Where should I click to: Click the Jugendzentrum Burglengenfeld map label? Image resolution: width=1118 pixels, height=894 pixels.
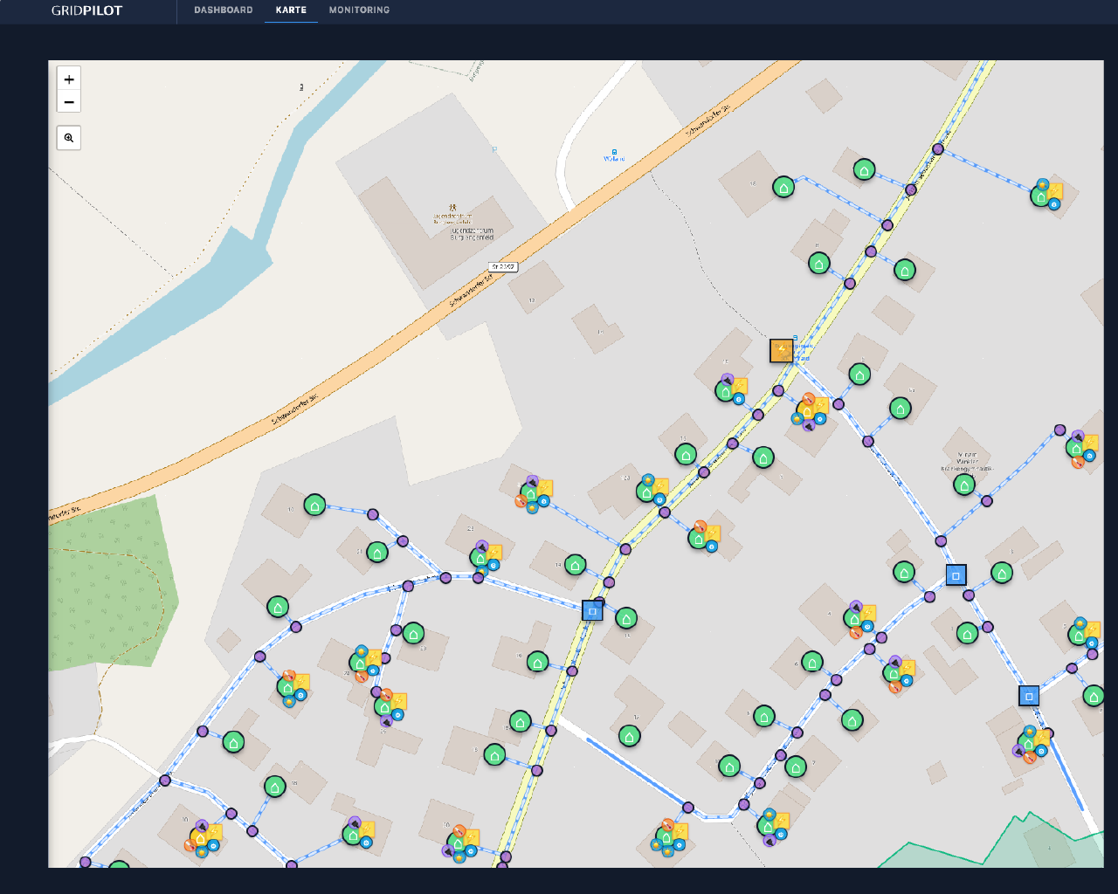471,234
